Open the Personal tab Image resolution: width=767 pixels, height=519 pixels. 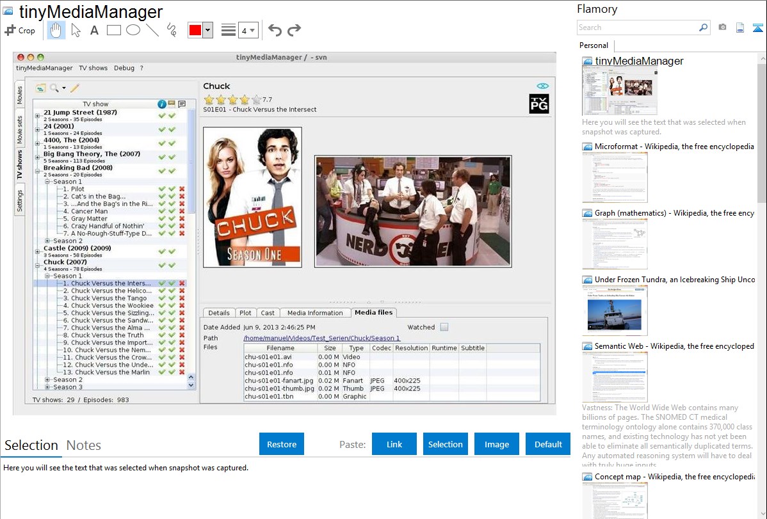coord(593,45)
